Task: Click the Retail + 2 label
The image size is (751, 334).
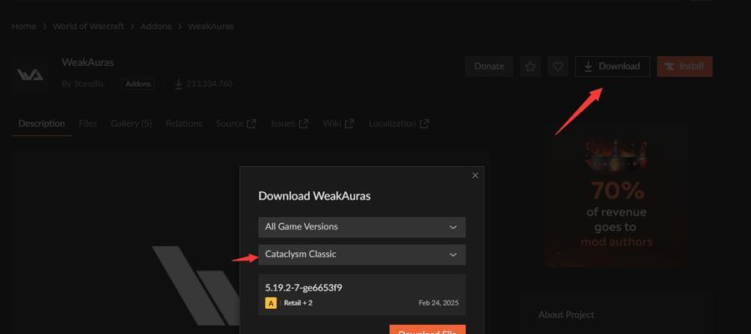Action: click(298, 303)
